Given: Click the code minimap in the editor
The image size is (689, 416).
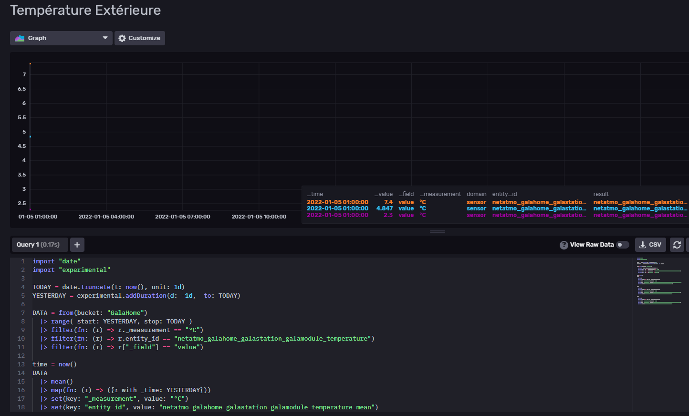Looking at the screenshot, I should point(659,281).
